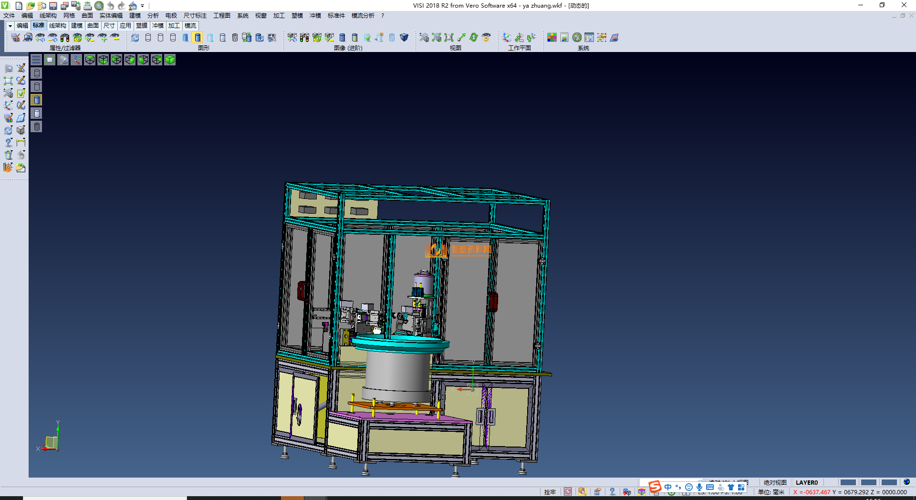Viewport: 916px width, 500px height.
Task: Click the green refresh arrows view icon
Action: (473, 38)
